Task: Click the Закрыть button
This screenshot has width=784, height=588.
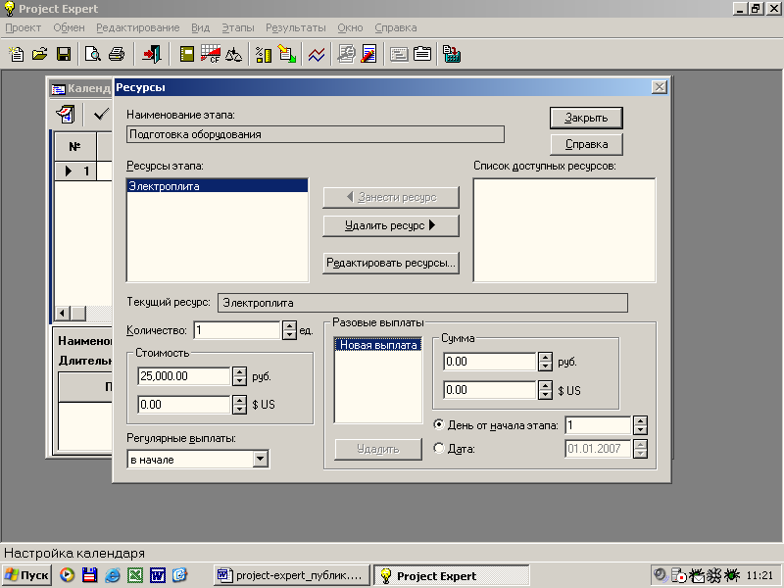Action: 586,118
